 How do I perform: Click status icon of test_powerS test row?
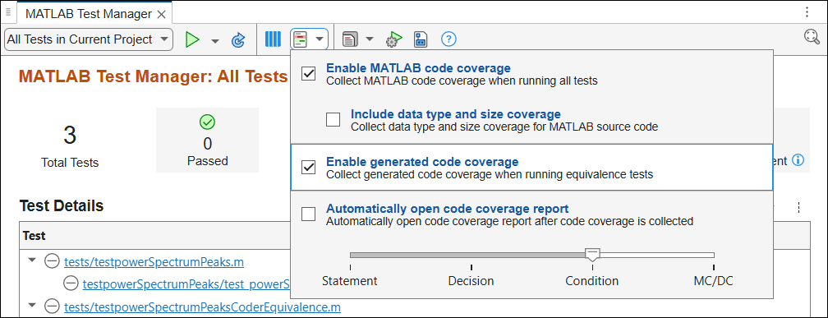(x=71, y=283)
